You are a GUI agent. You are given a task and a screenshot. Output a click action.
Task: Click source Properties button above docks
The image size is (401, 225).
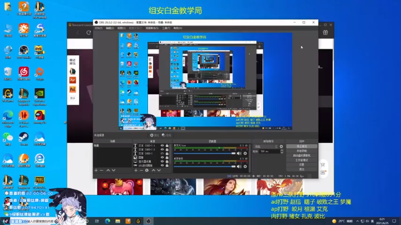point(155,135)
